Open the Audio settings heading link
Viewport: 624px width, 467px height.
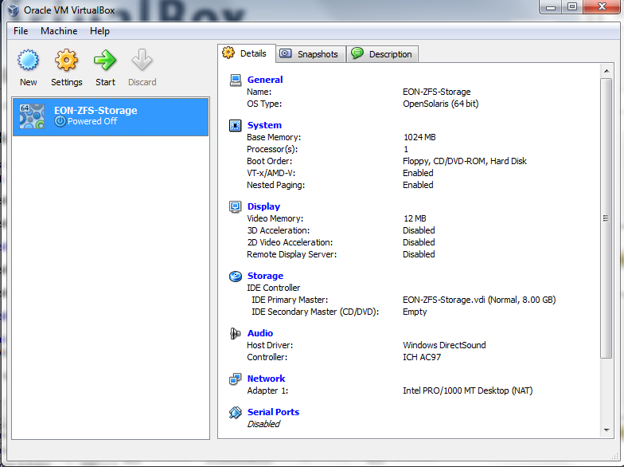click(x=259, y=333)
